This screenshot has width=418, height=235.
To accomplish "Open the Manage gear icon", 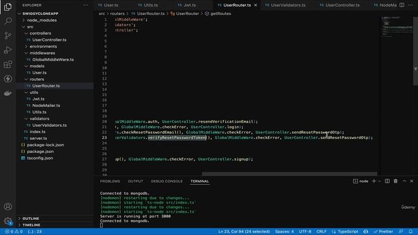I will (x=8, y=221).
